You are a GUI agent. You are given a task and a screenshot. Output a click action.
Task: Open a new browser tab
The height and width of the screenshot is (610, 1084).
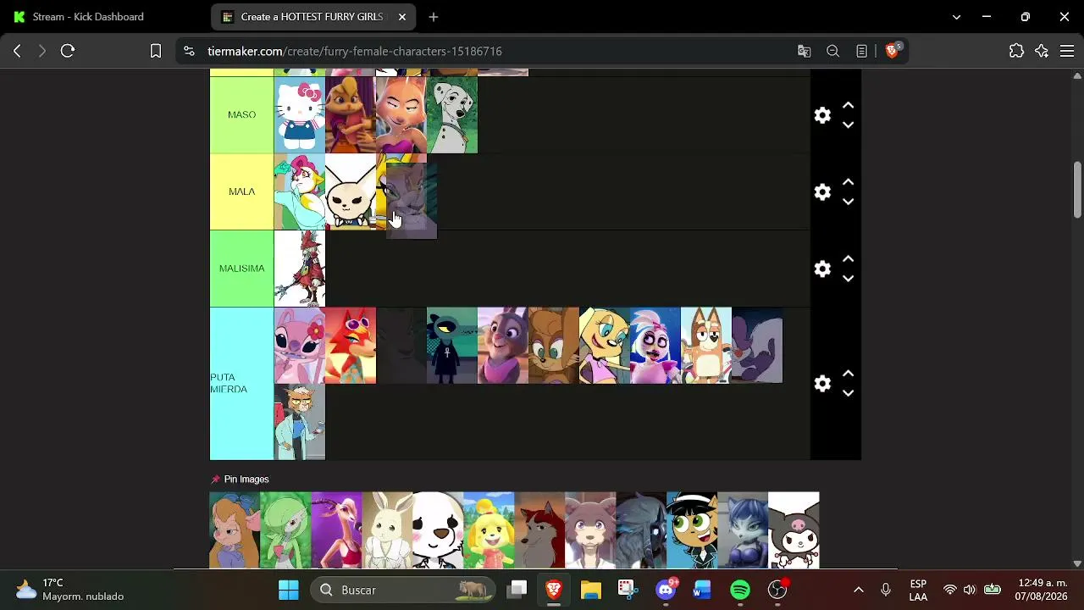[434, 17]
